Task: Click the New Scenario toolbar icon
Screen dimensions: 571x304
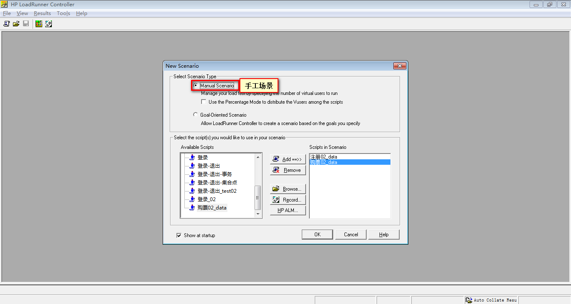Action: click(7, 24)
